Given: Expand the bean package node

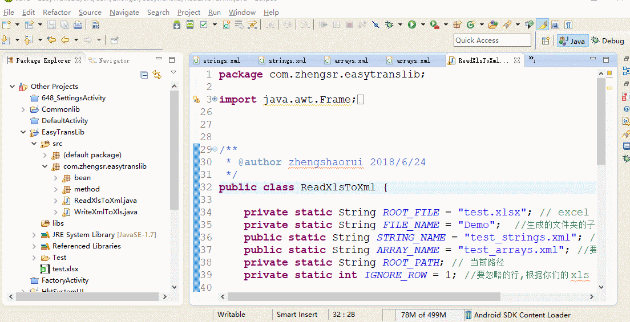Looking at the screenshot, I should 56,178.
